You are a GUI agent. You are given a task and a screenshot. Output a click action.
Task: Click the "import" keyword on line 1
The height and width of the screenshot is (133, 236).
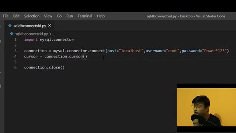coord(31,40)
